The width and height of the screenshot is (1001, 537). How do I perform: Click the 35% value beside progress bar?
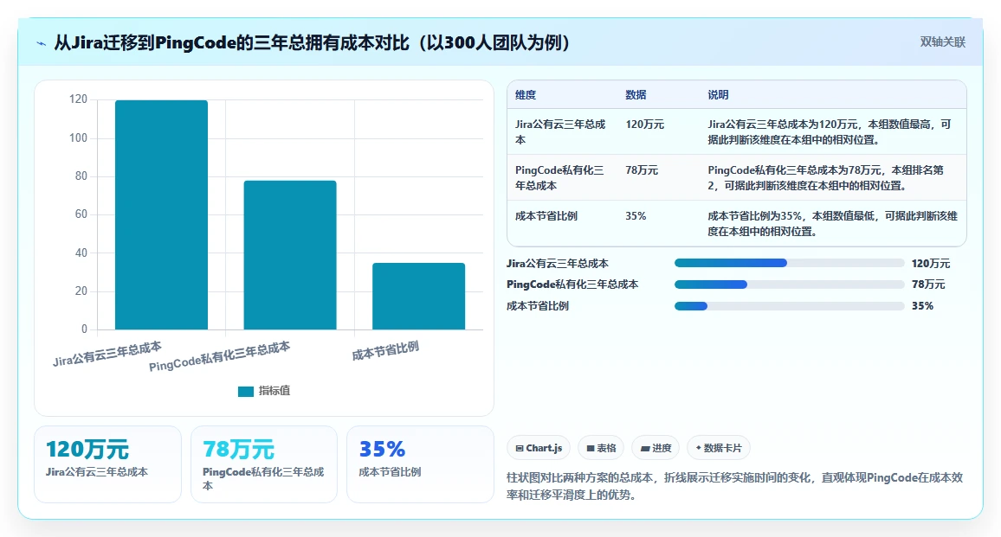tap(922, 306)
